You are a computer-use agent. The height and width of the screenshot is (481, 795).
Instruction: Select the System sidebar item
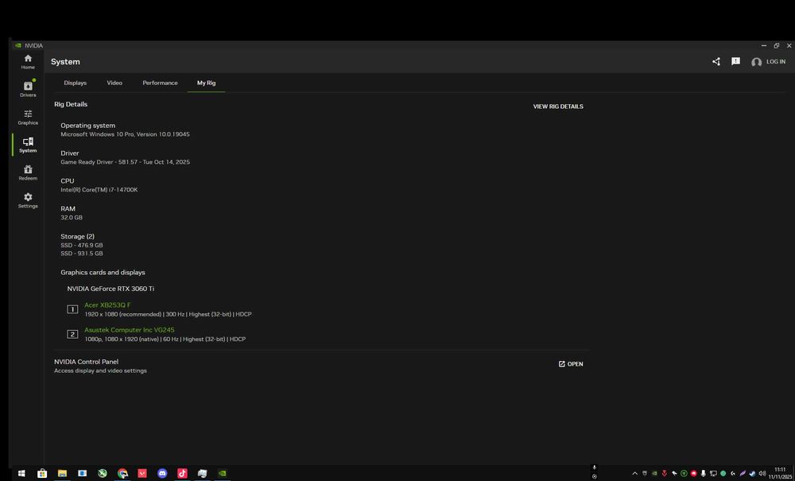click(x=28, y=145)
